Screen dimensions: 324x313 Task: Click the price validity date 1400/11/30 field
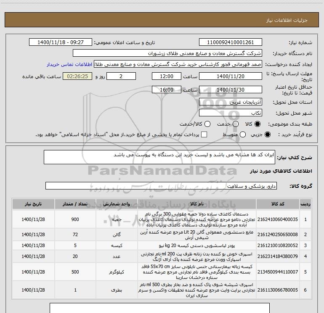(x=231, y=90)
